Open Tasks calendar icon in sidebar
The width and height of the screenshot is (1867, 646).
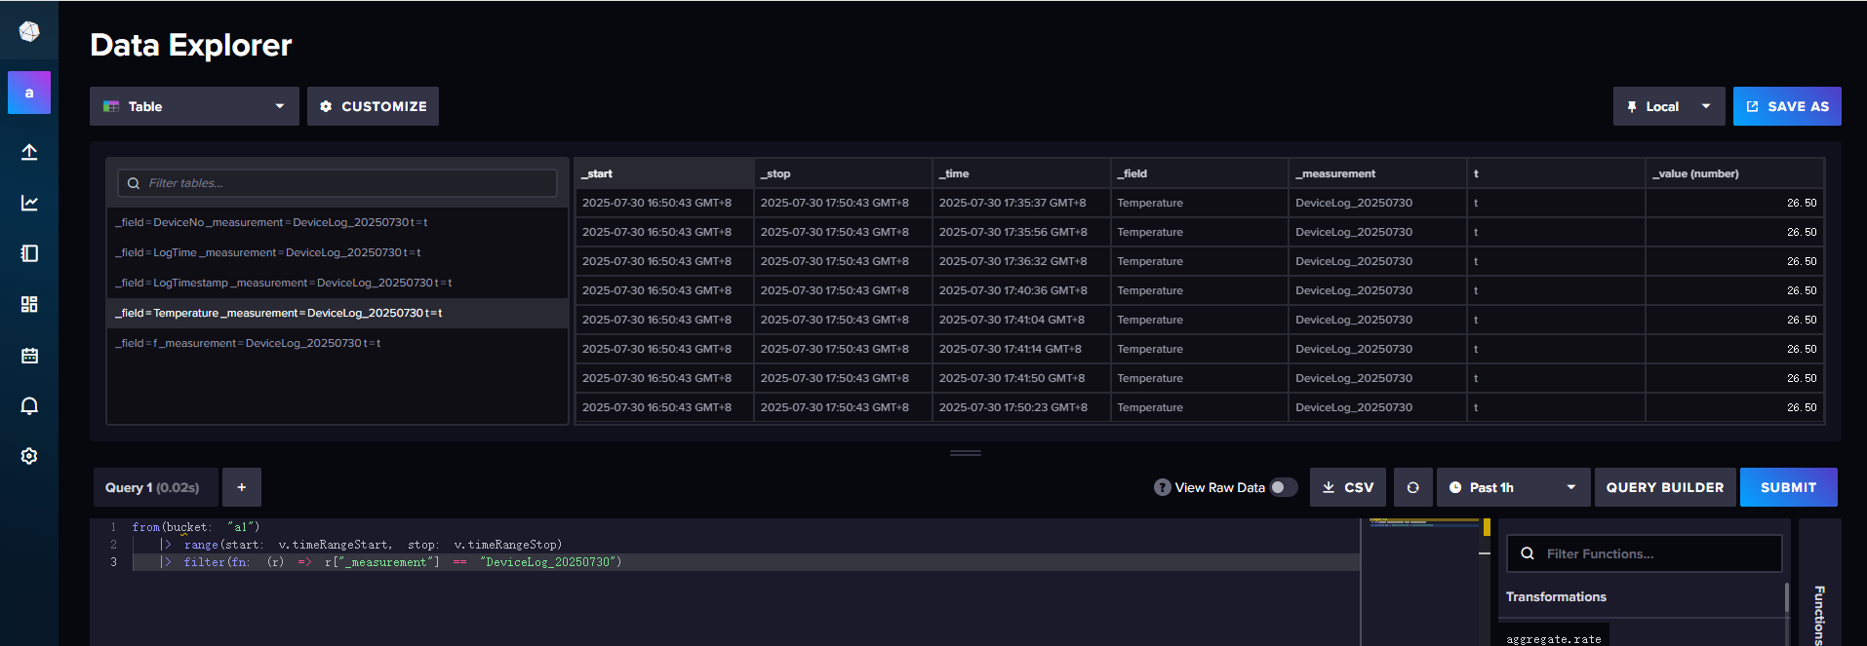pos(29,356)
